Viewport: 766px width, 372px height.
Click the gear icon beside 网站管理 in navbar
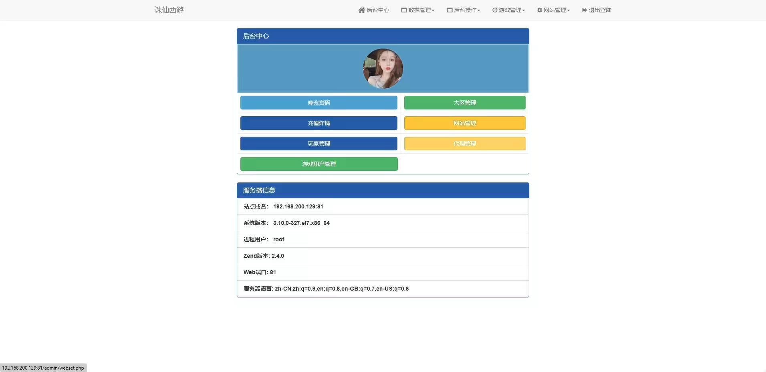pos(540,10)
